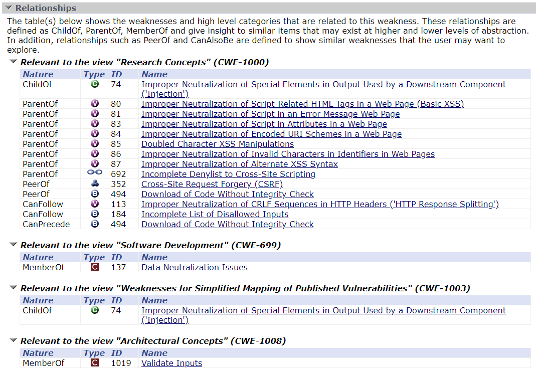Screen dimensions: 536x370
Task: Open Script in Attributes in a Web Page link
Action: click(x=264, y=124)
